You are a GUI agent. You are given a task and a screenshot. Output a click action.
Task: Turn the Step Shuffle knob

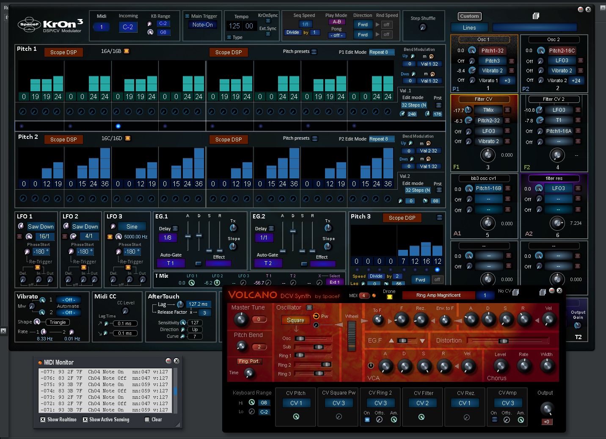point(422,27)
